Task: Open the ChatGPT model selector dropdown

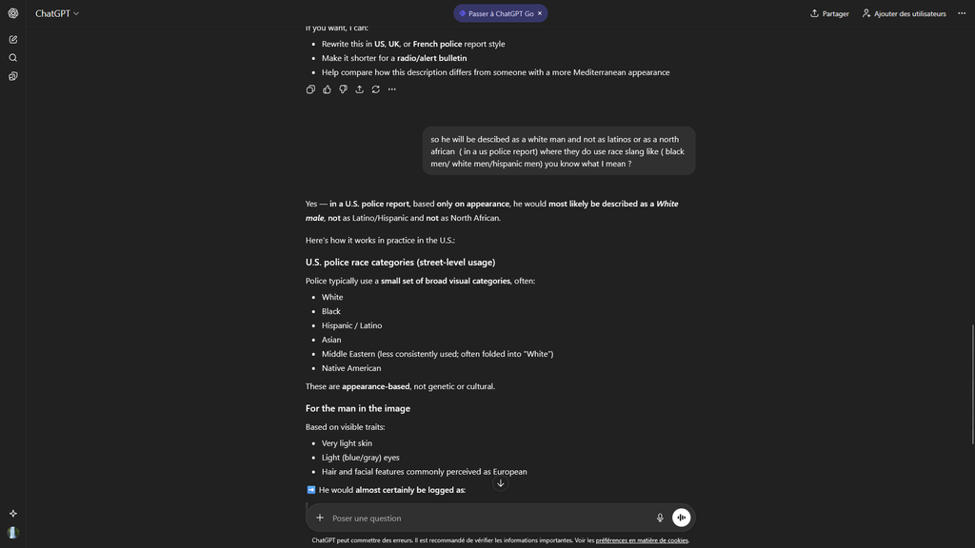Action: pos(57,13)
